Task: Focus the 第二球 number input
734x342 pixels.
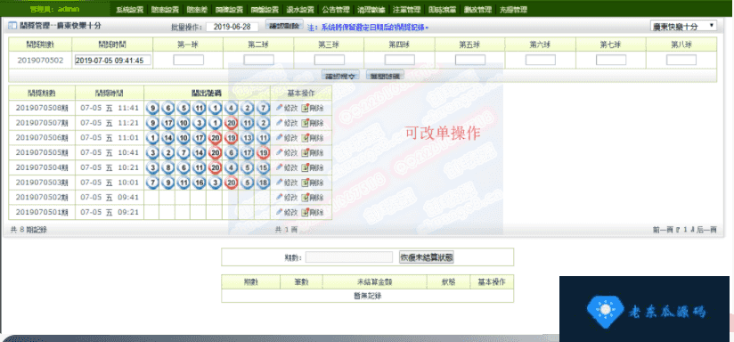Action: click(259, 60)
